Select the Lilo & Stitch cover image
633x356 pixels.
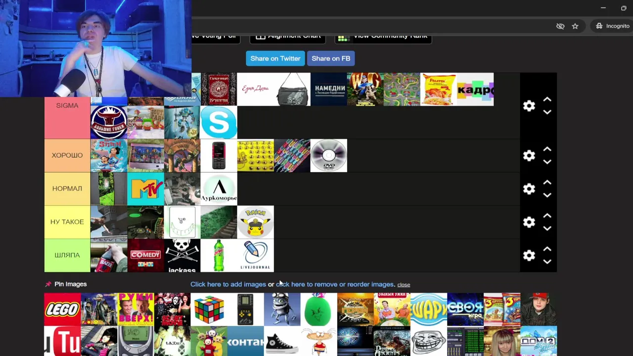109,156
